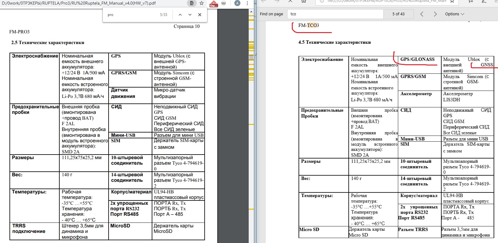This screenshot has height=243, width=498.
Task: Click the Edge site info icon in address bar
Action: [321, 1]
